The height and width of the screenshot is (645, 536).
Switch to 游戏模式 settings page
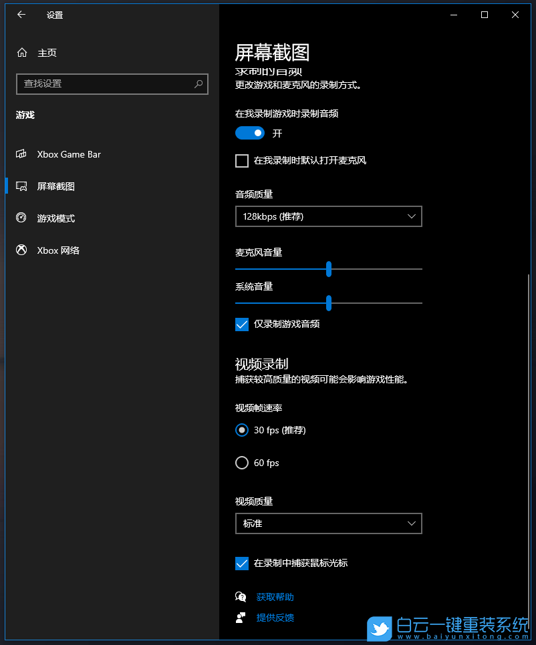coord(61,218)
